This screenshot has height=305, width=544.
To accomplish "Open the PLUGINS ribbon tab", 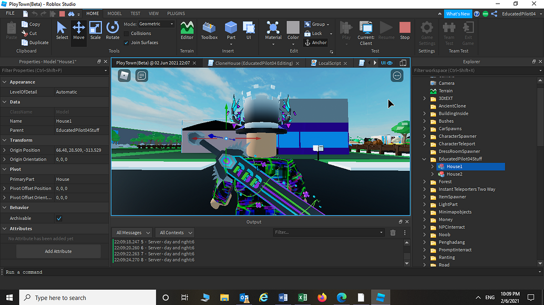I will [x=176, y=14].
